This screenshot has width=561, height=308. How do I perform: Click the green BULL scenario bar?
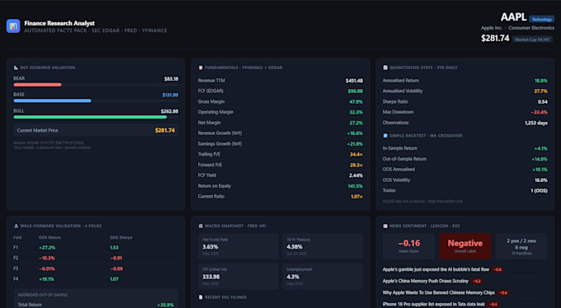coord(90,117)
